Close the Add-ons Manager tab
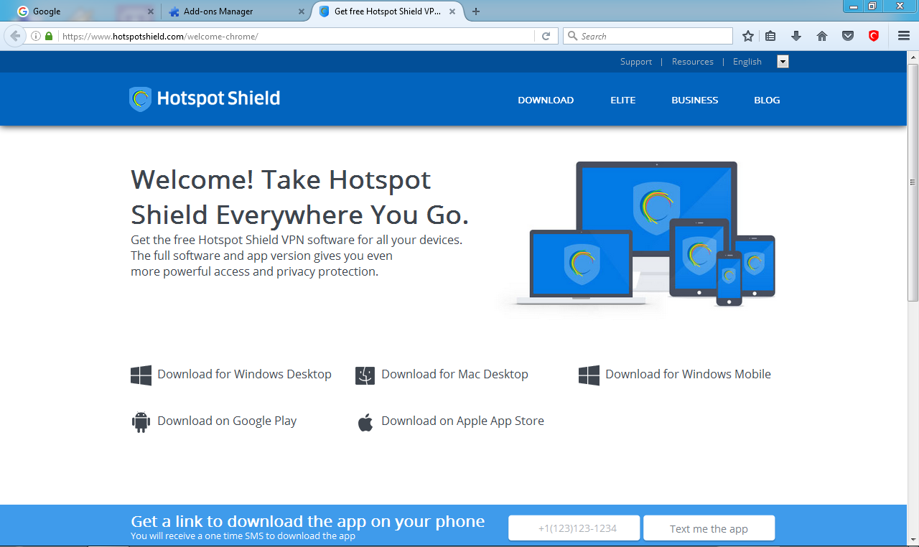Viewport: 919px width, 547px height. click(302, 11)
